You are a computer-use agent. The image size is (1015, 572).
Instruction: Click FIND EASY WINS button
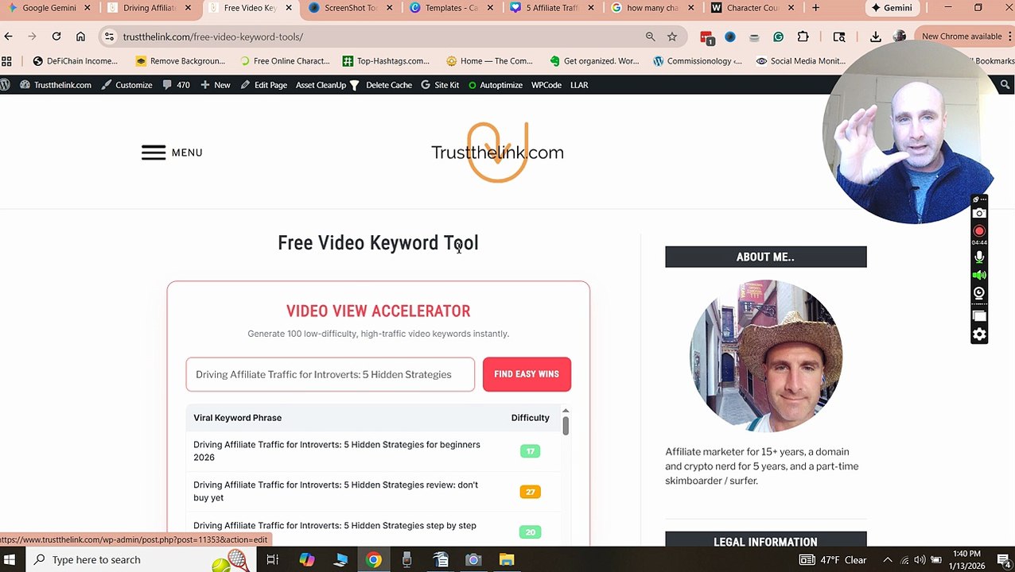pos(527,374)
